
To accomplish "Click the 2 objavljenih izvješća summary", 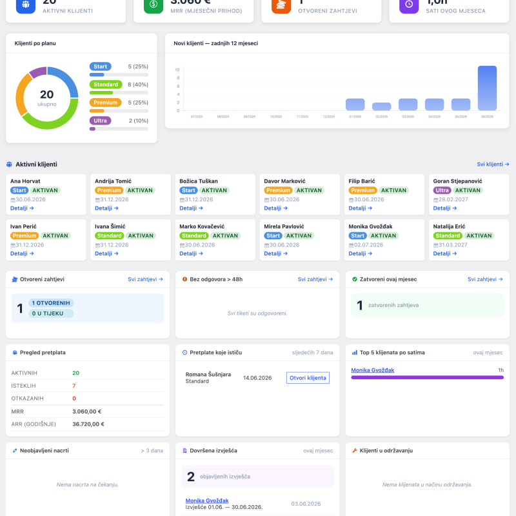I will tap(257, 477).
